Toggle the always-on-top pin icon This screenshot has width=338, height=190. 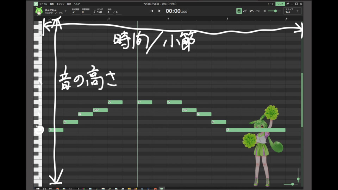tap(288, 4)
